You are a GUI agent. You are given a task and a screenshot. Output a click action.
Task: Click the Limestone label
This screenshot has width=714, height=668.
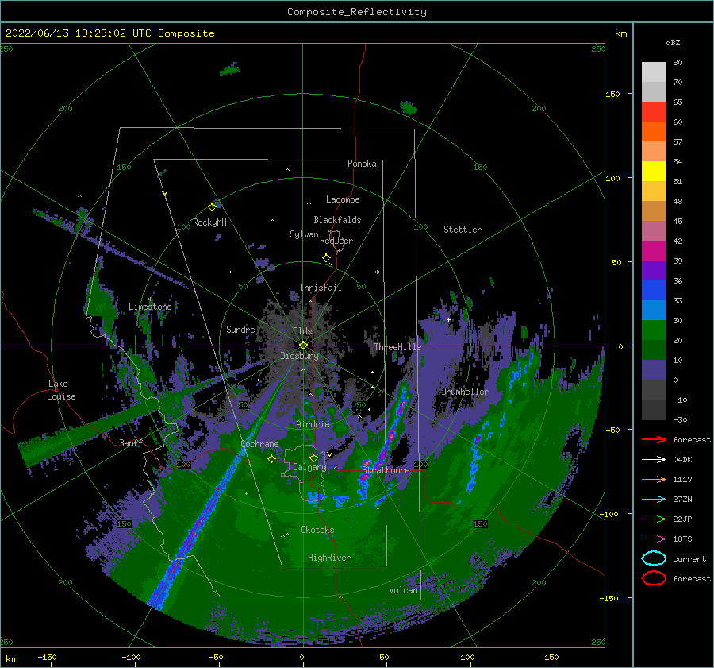click(150, 307)
